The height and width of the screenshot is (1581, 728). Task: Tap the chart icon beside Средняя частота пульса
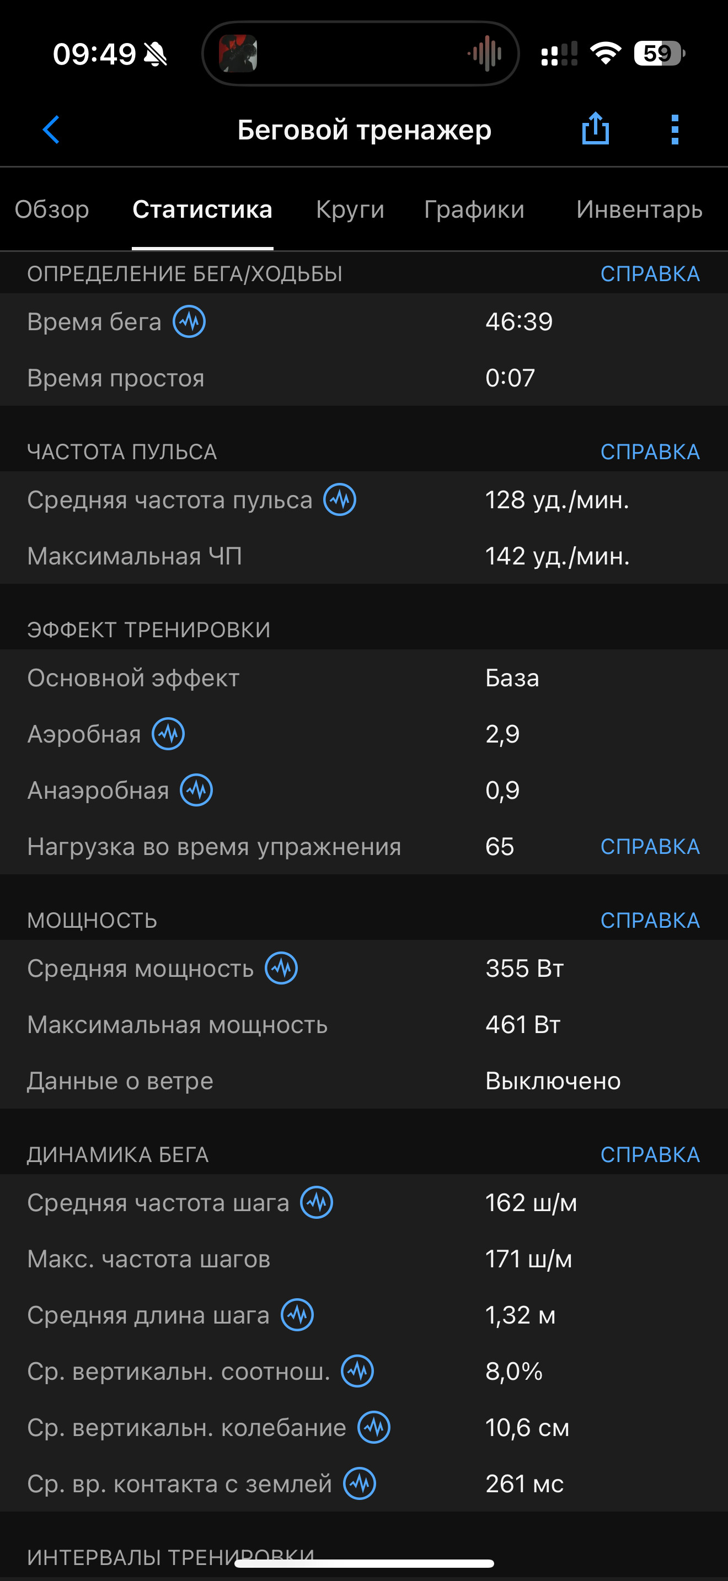[x=340, y=499]
